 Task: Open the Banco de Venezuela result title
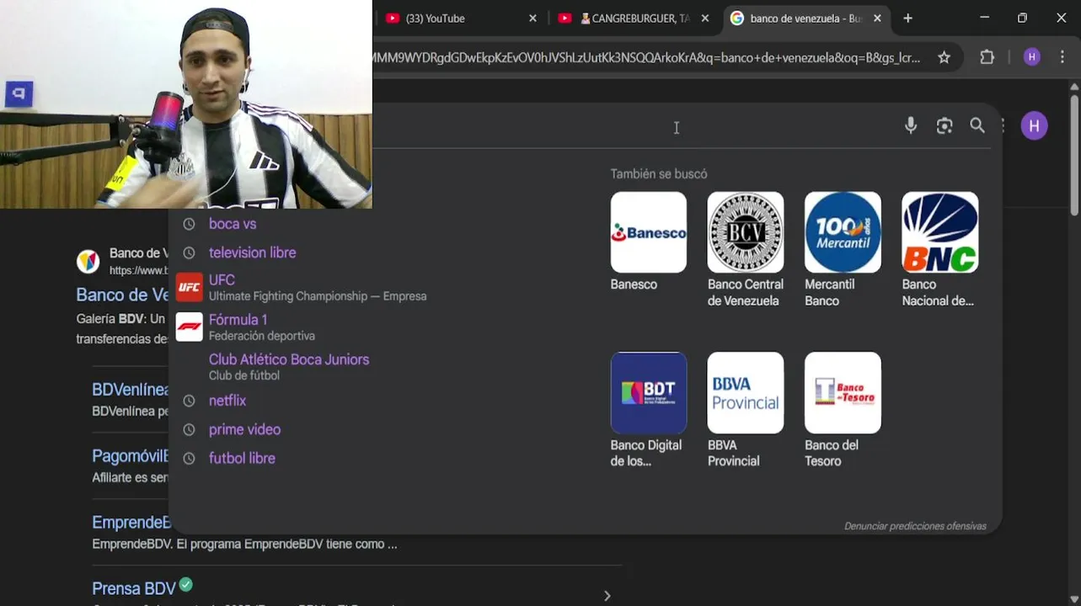pyautogui.click(x=122, y=295)
